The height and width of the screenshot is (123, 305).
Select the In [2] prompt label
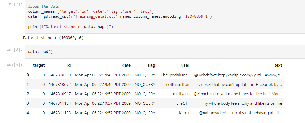coord(15,4)
